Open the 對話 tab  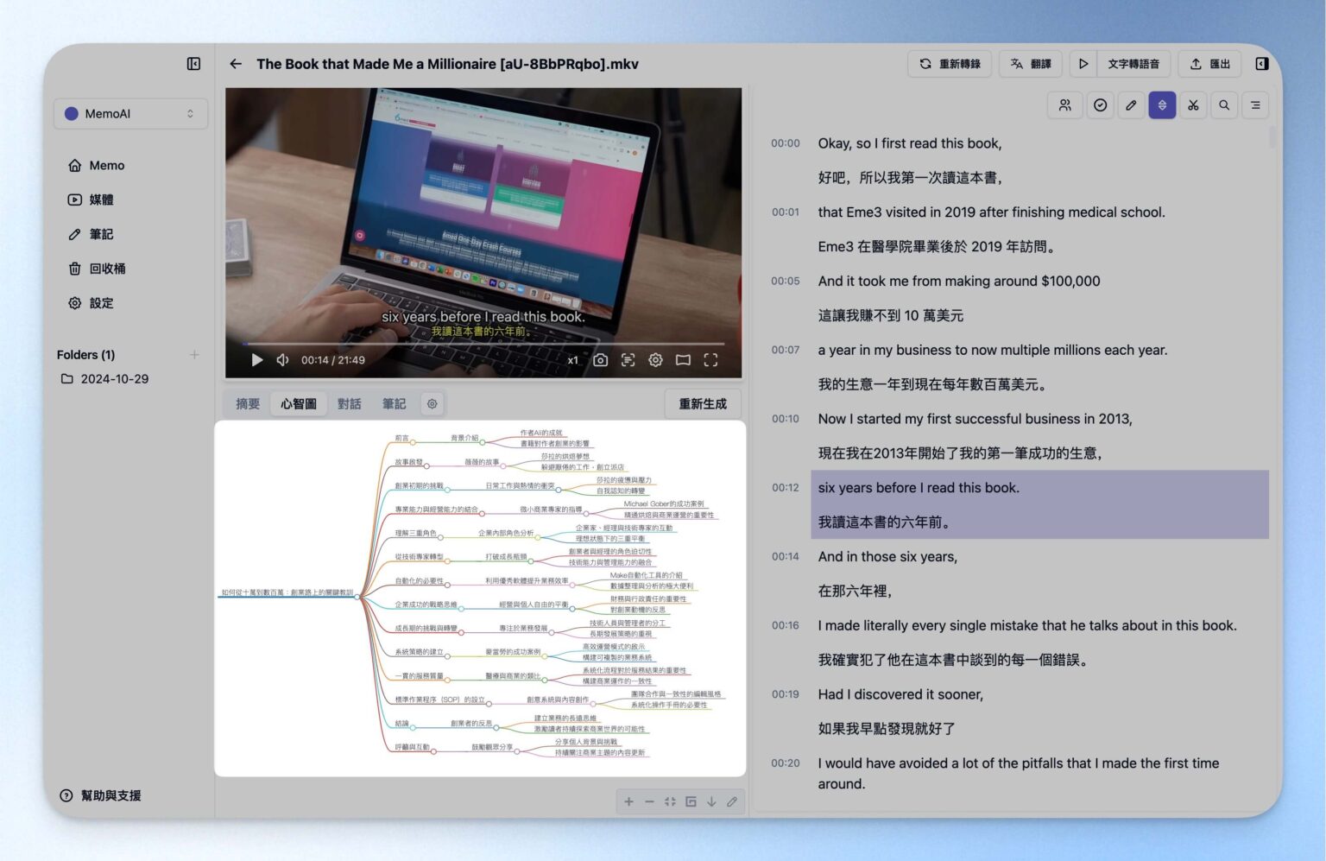pos(350,403)
